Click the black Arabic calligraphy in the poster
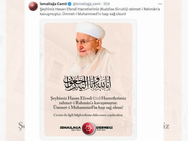Screen dimensions: 188x141 point(87,83)
